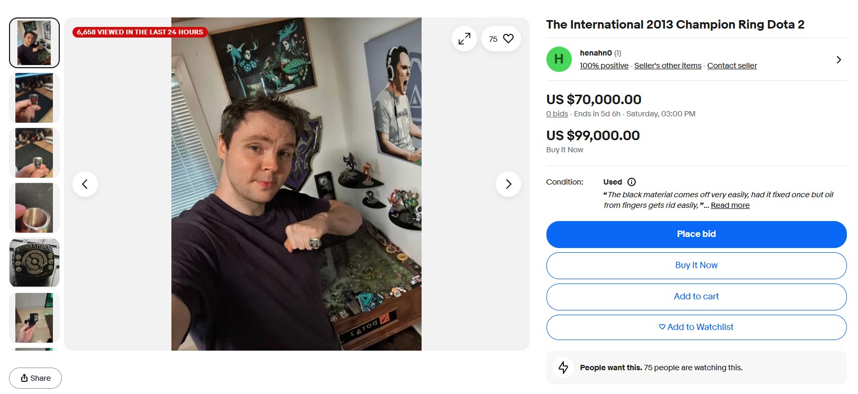Click the Buy It Now button

696,265
